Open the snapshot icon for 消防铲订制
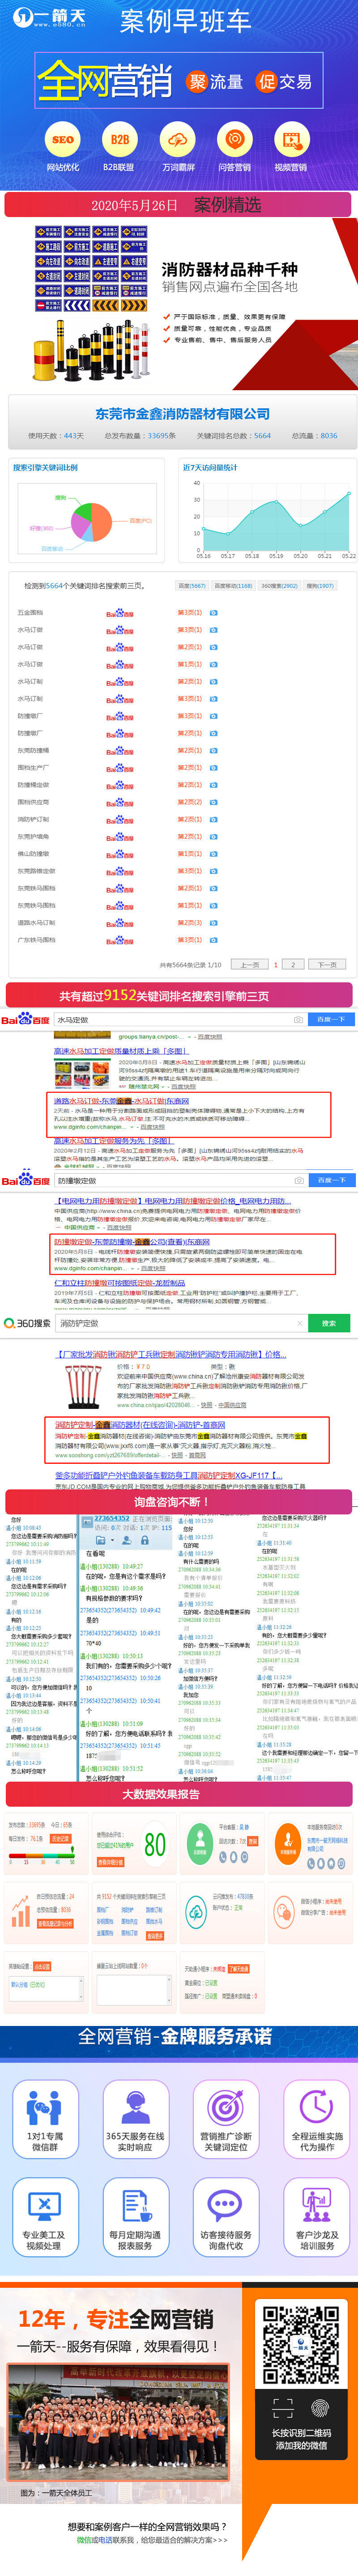The width and height of the screenshot is (358, 2576). tap(213, 819)
